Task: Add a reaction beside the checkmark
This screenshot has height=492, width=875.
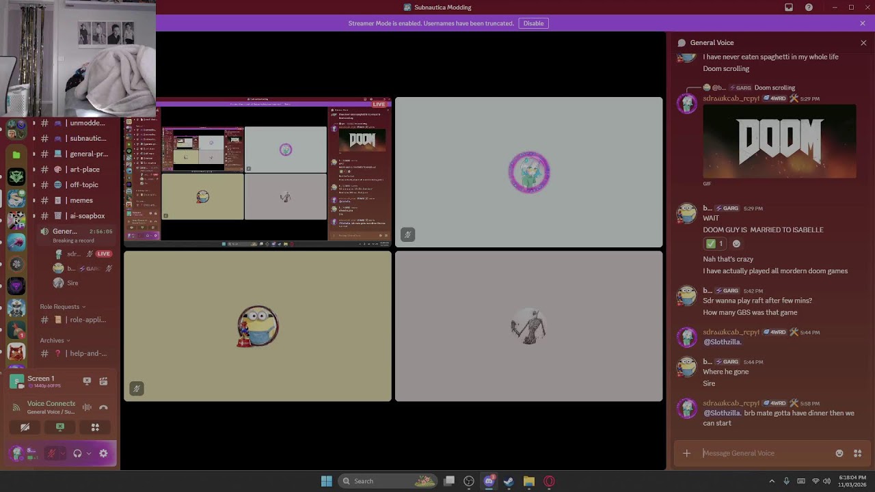Action: [x=736, y=244]
